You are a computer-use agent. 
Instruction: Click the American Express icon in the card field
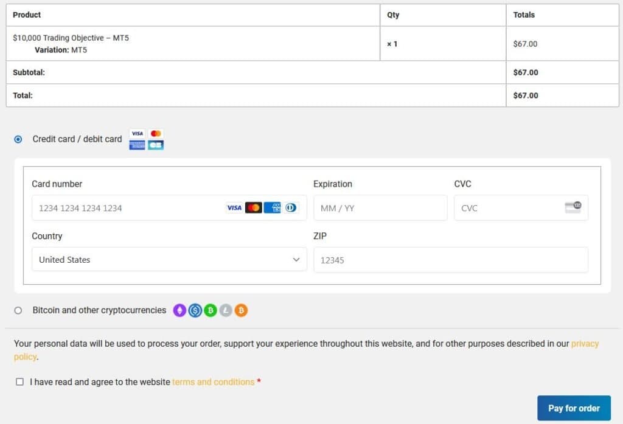point(273,207)
